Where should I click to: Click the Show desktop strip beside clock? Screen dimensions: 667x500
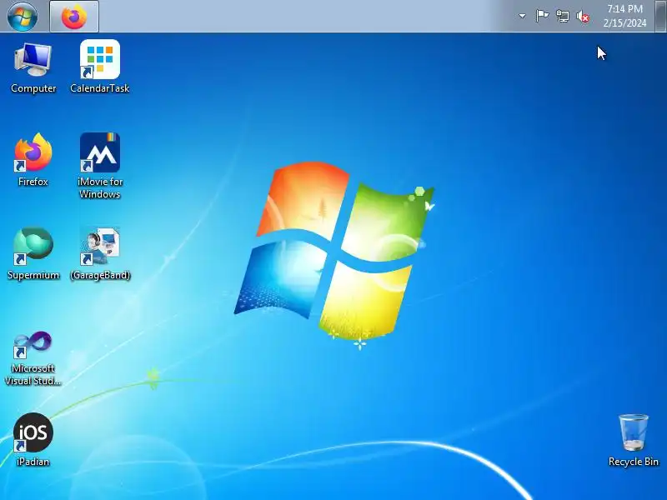pos(661,16)
